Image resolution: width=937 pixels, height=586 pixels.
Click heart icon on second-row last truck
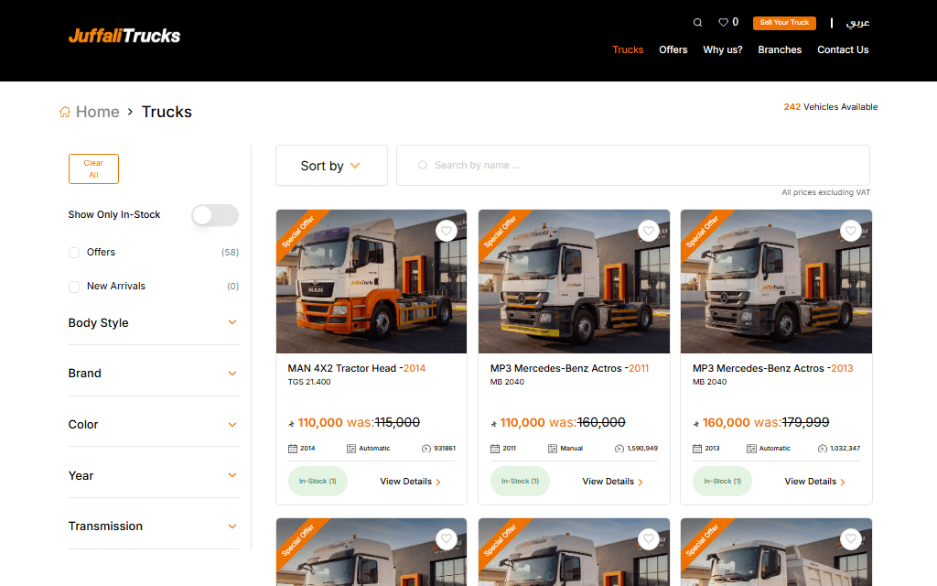850,538
